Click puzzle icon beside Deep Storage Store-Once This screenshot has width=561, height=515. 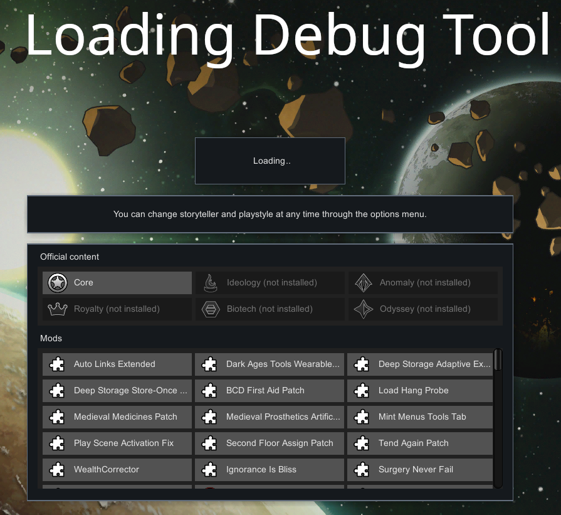pos(57,390)
